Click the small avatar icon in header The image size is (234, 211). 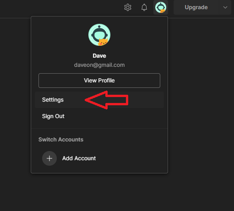coord(161,7)
